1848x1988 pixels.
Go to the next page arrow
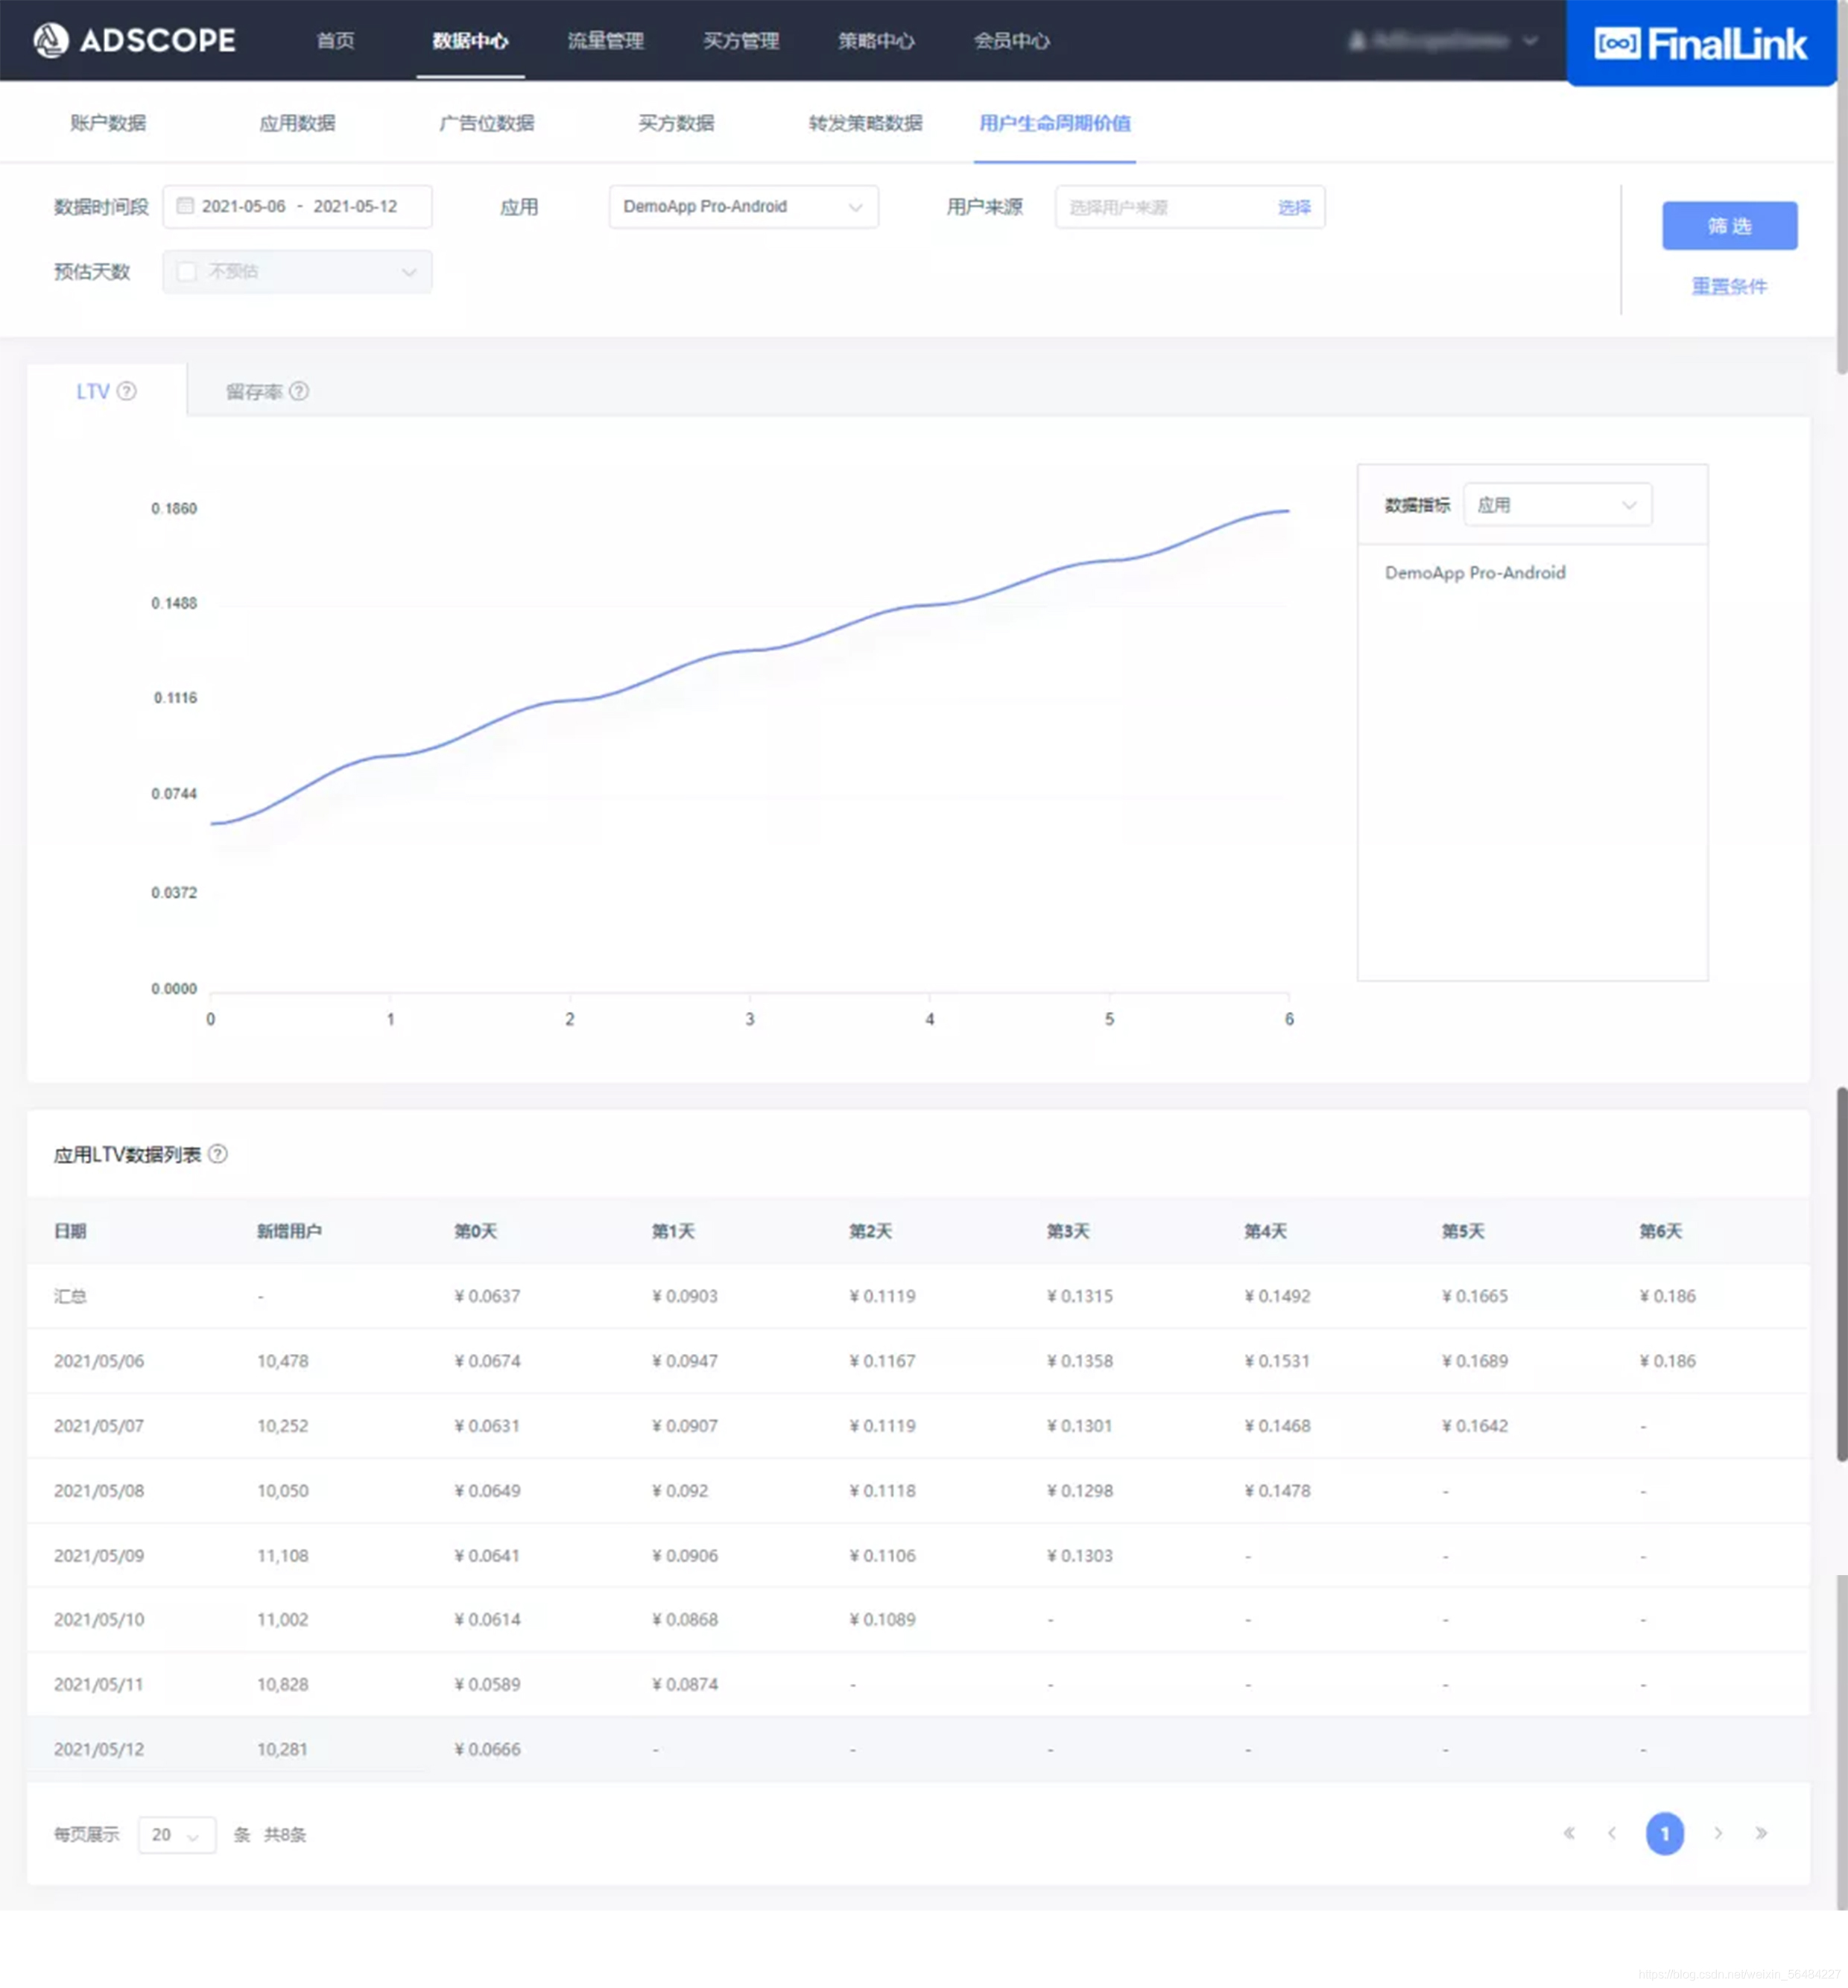click(x=1718, y=1833)
